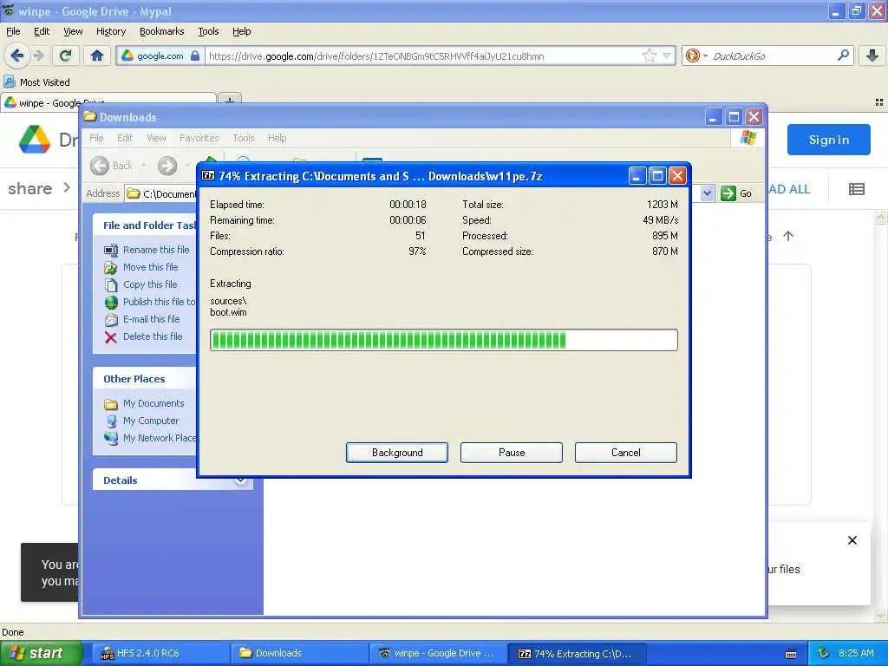This screenshot has height=666, width=888.
Task: Open the browser downloads arrow button
Action: click(x=872, y=55)
